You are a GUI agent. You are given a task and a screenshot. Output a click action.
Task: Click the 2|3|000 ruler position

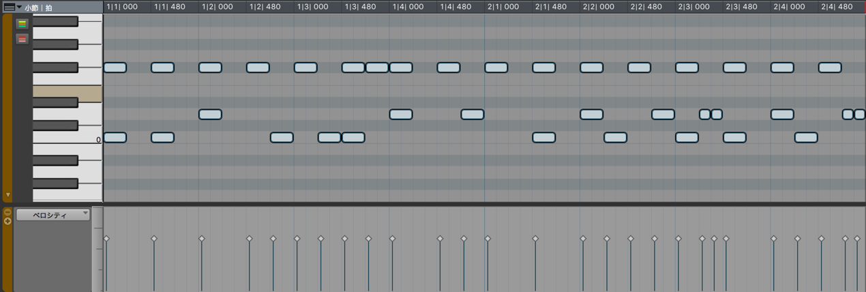694,7
